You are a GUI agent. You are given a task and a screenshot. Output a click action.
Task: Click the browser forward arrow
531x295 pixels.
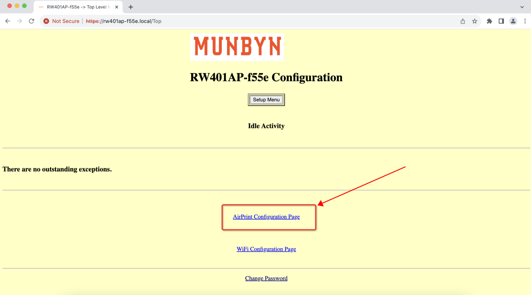pyautogui.click(x=20, y=21)
